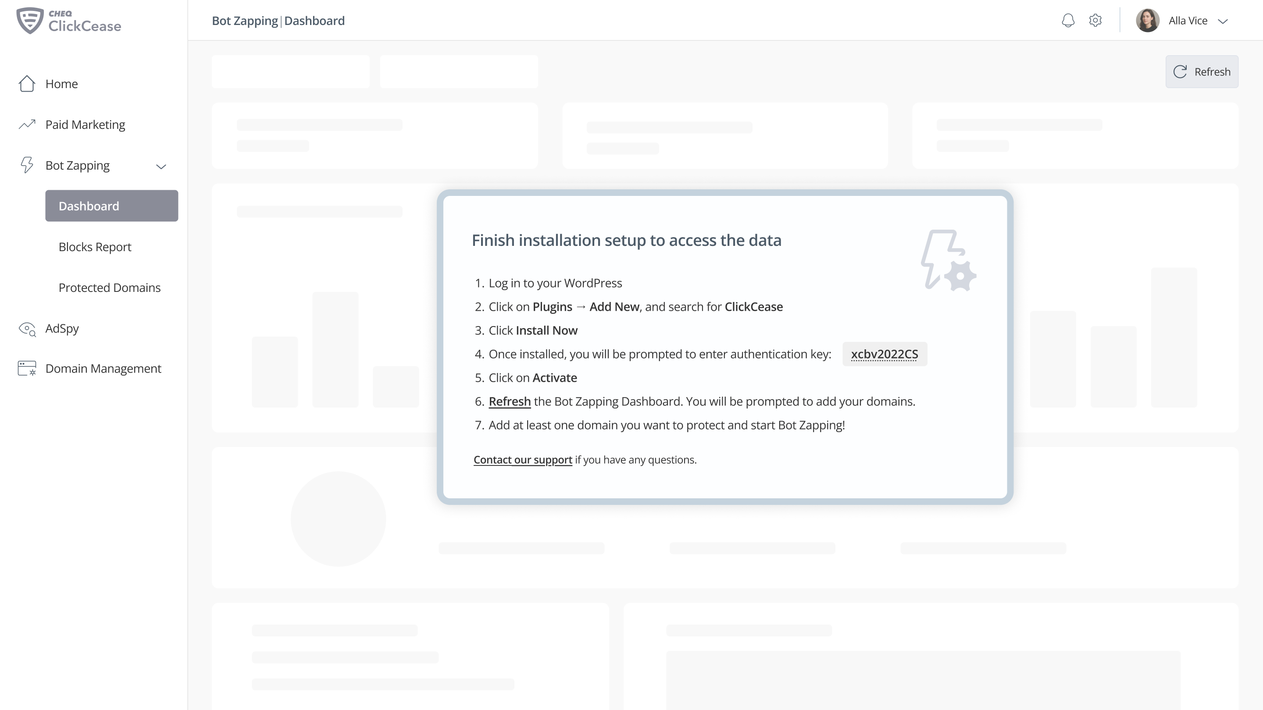Click Contact our support link
Screen dimensions: 1263x710
tap(523, 460)
